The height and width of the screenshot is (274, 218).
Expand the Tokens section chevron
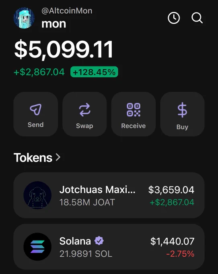click(x=58, y=157)
